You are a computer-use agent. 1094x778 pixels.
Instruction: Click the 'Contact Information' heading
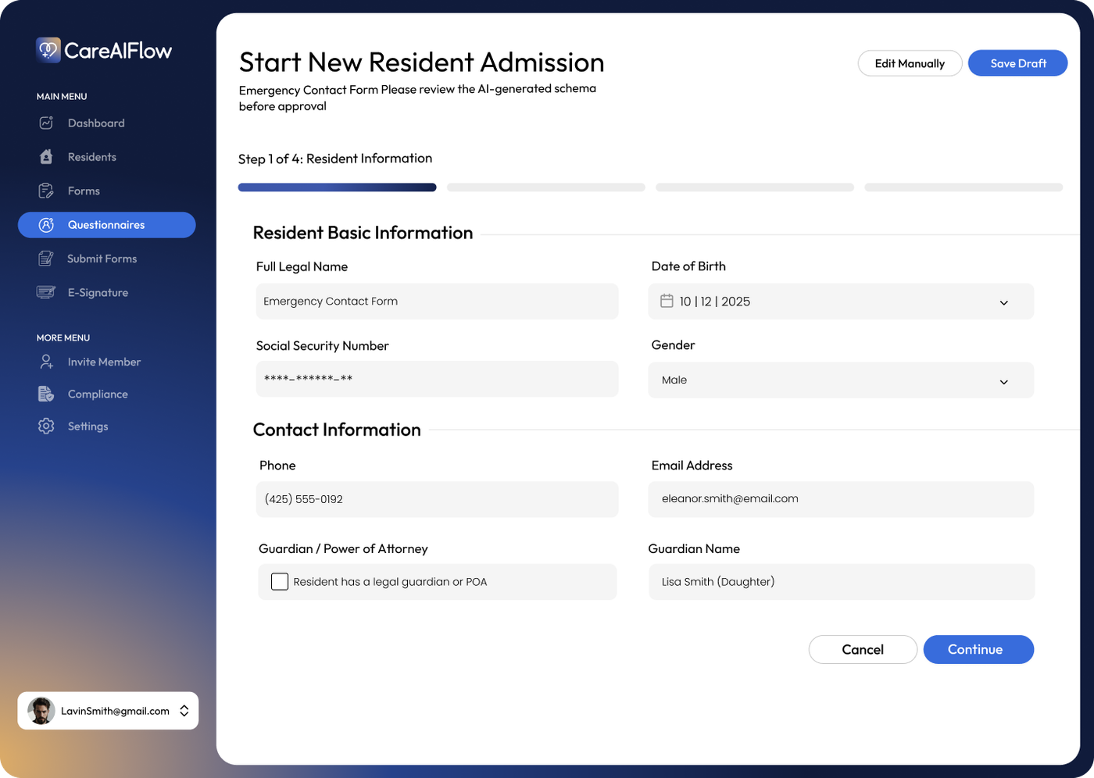click(x=337, y=430)
